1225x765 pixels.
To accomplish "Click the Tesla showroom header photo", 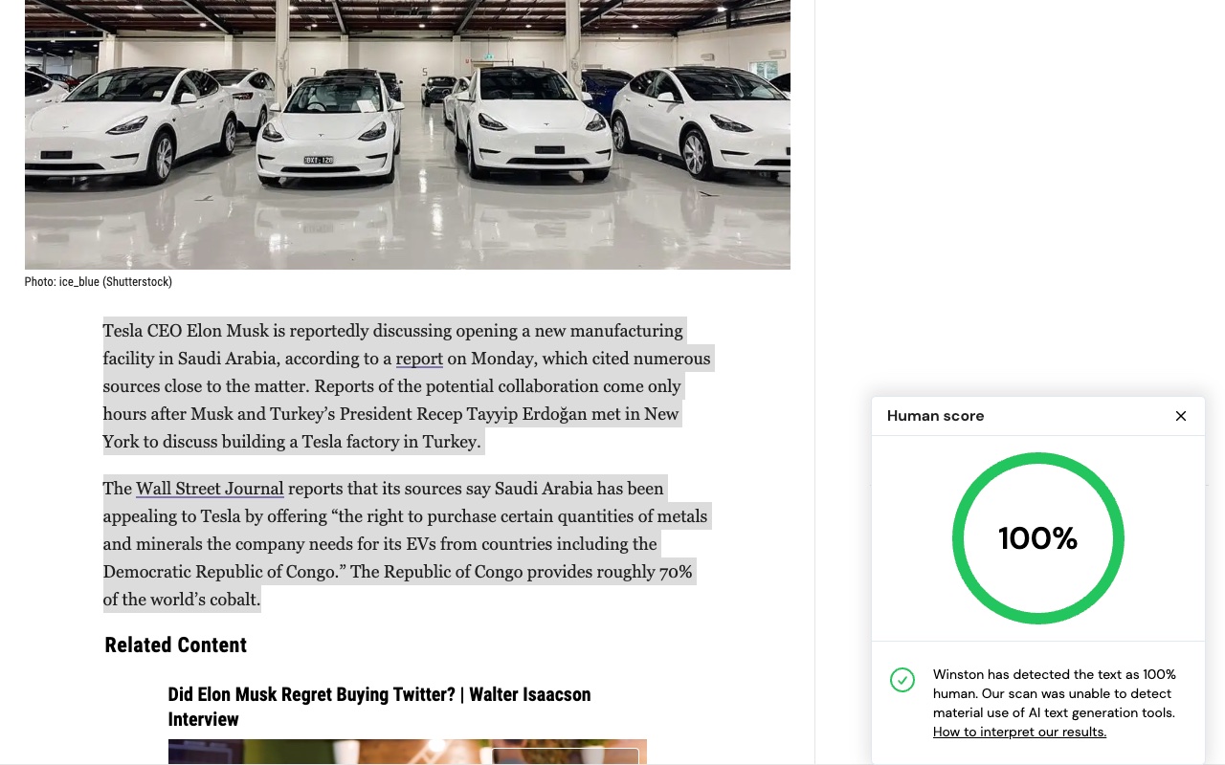I will pyautogui.click(x=407, y=134).
